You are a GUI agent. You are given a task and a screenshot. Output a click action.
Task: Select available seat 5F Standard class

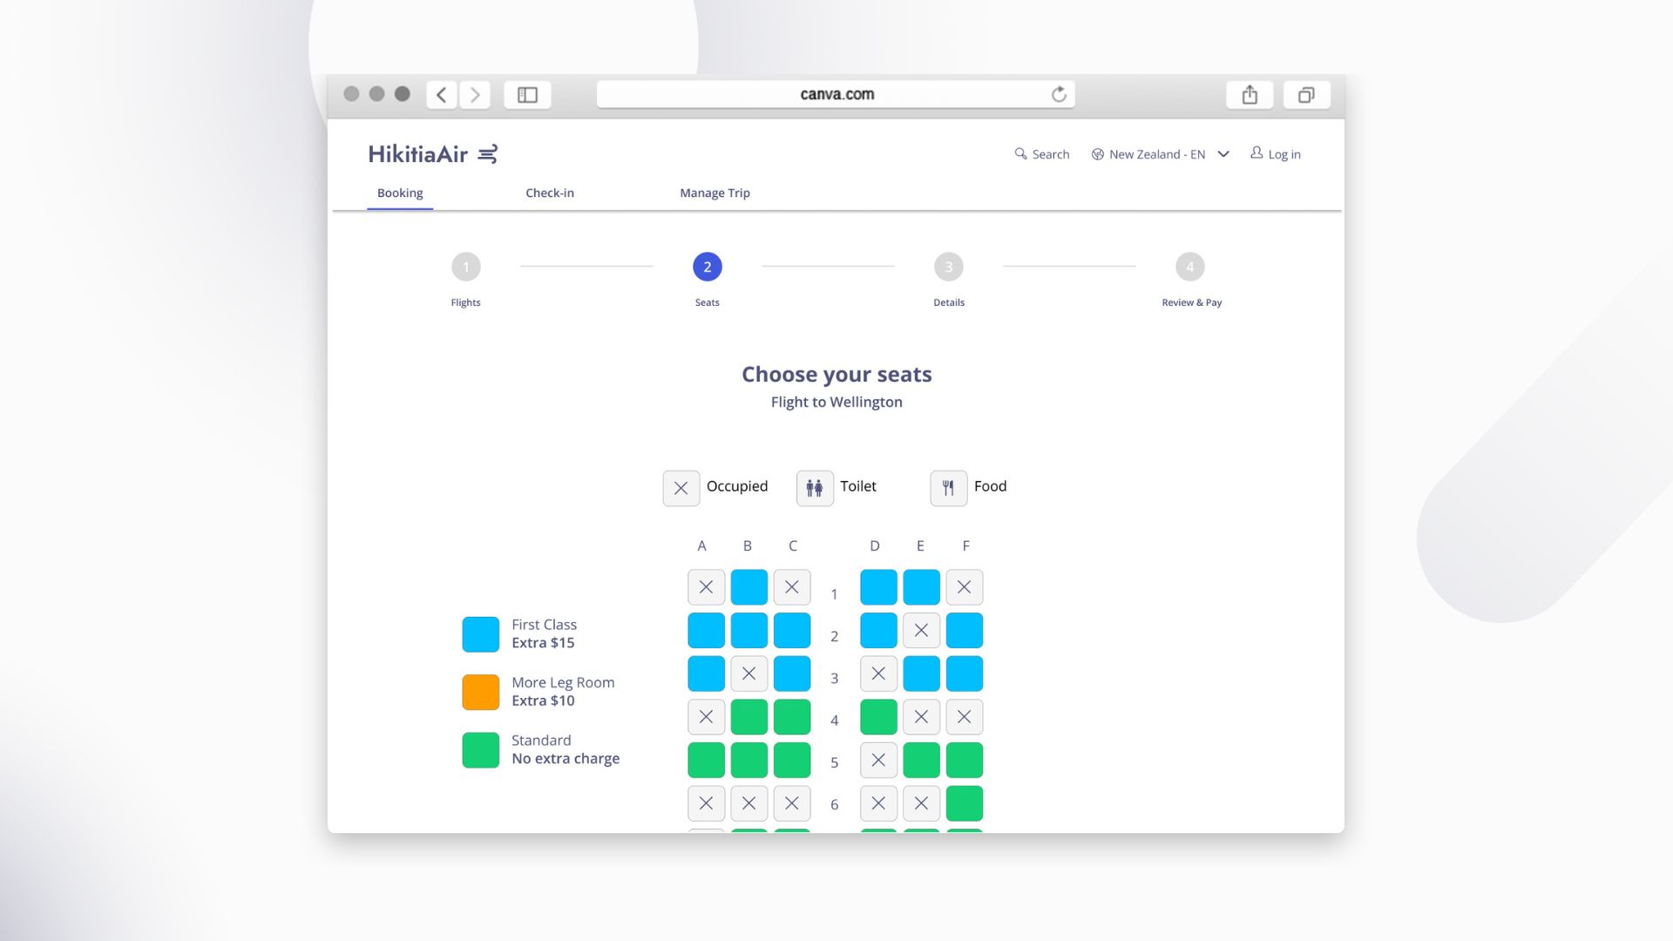(x=964, y=760)
